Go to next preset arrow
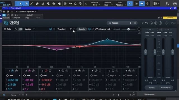The image size is (179, 100). (135, 23)
